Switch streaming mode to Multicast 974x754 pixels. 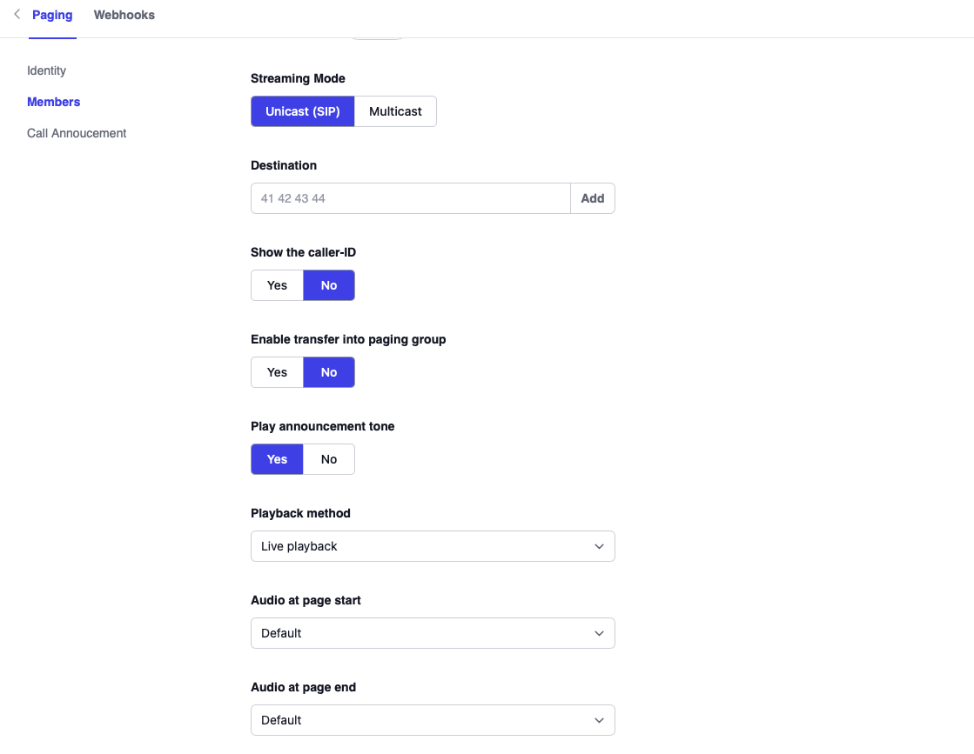pos(395,111)
